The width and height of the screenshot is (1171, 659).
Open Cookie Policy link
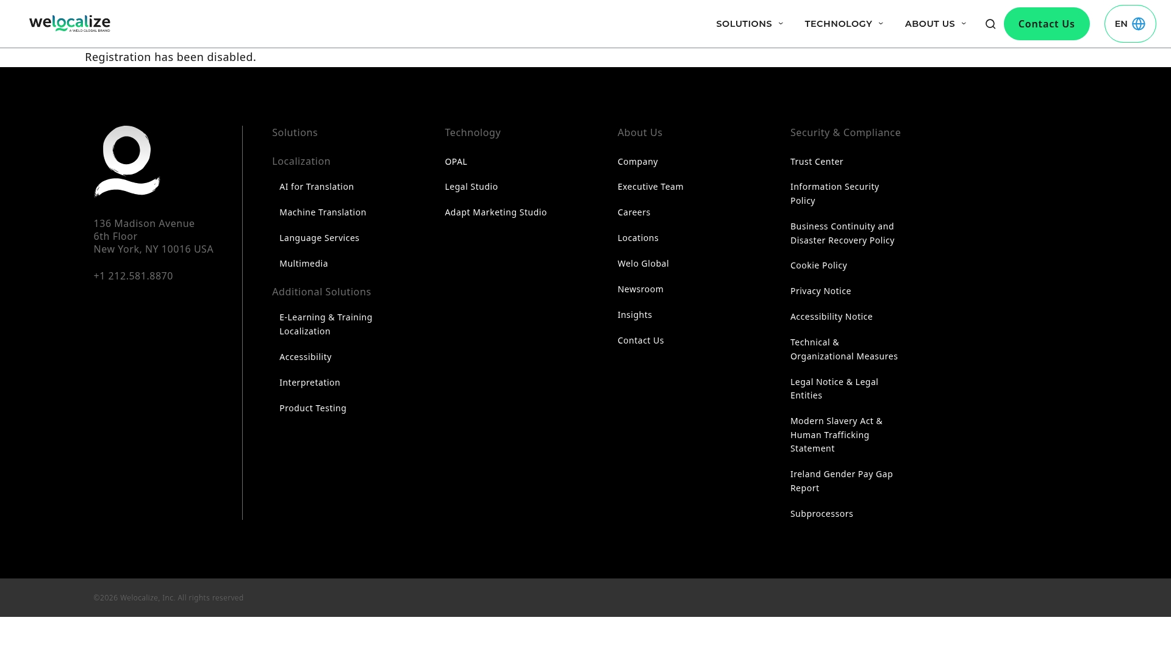point(818,265)
